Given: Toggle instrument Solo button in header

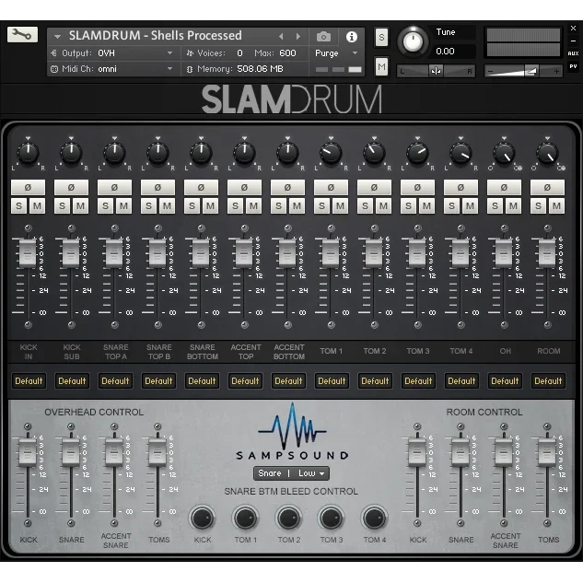Looking at the screenshot, I should pyautogui.click(x=381, y=37).
